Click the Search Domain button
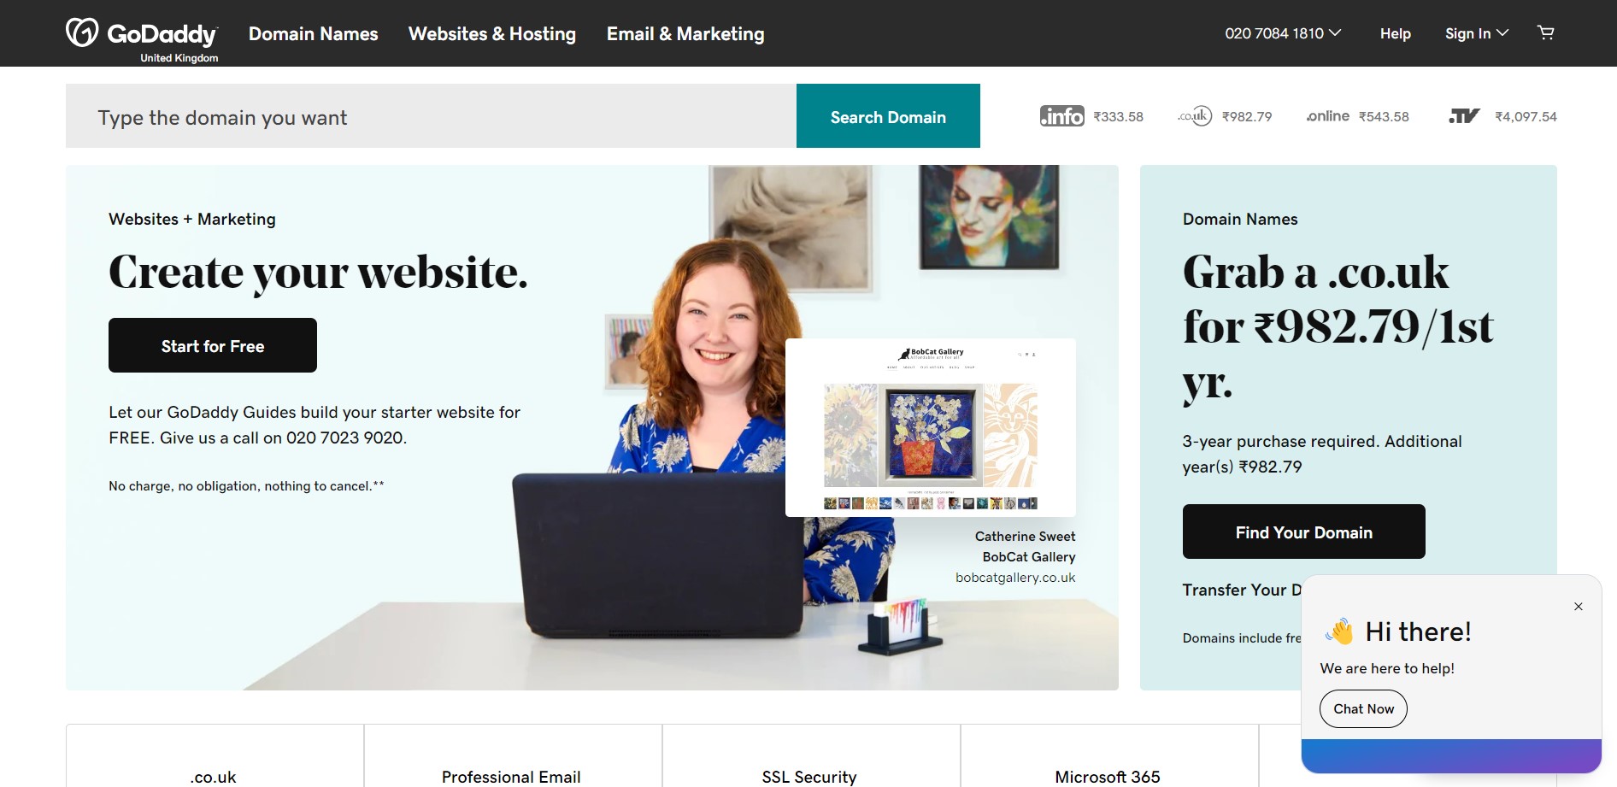Screen dimensions: 1617x787 pos(888,116)
